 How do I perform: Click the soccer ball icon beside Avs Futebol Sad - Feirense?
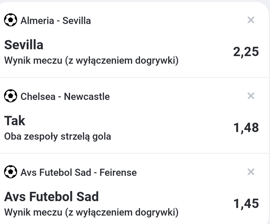[x=11, y=172]
